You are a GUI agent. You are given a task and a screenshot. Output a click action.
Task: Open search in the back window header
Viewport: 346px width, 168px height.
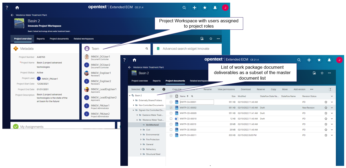tap(184, 8)
